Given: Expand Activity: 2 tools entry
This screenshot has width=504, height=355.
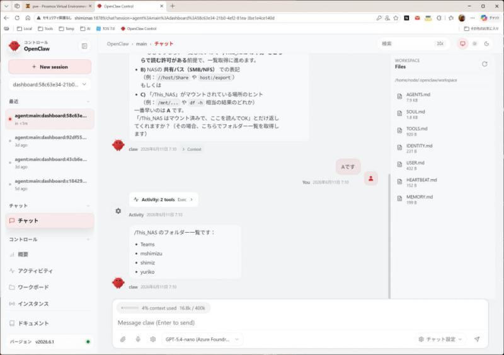Looking at the screenshot, I should tap(164, 199).
